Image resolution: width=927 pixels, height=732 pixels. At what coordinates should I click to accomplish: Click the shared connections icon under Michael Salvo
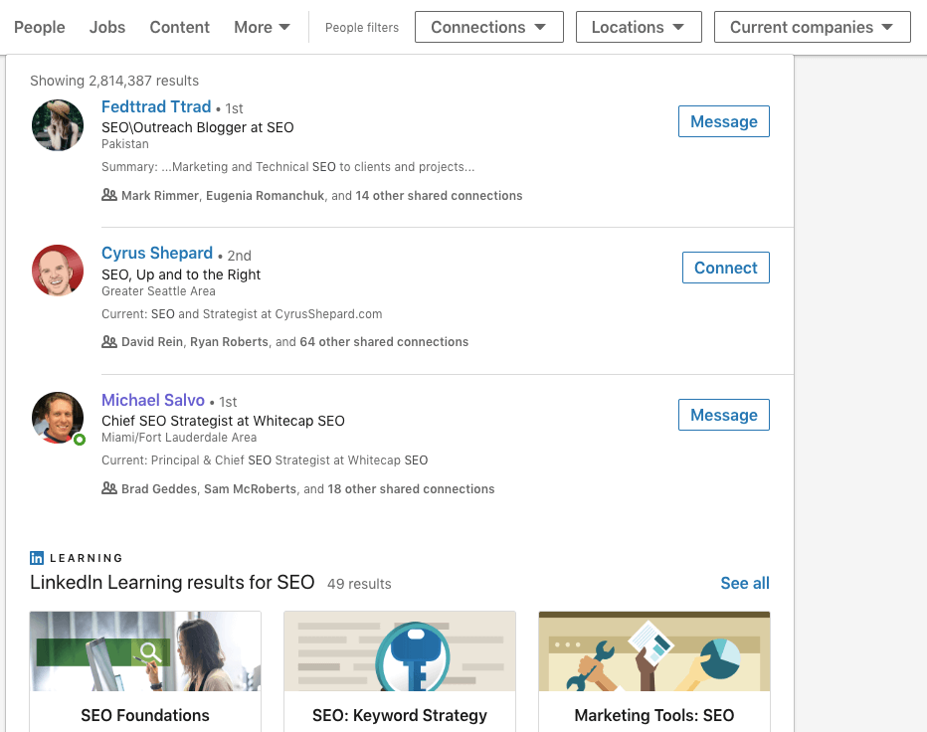(109, 488)
